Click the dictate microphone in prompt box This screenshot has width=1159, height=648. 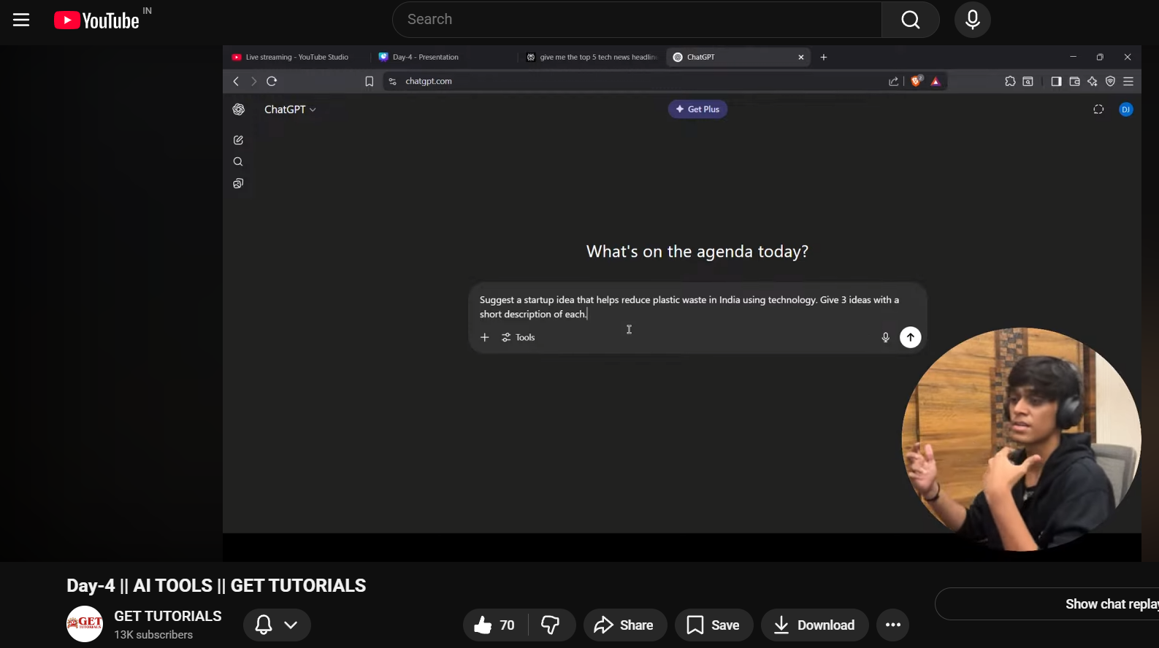(885, 337)
